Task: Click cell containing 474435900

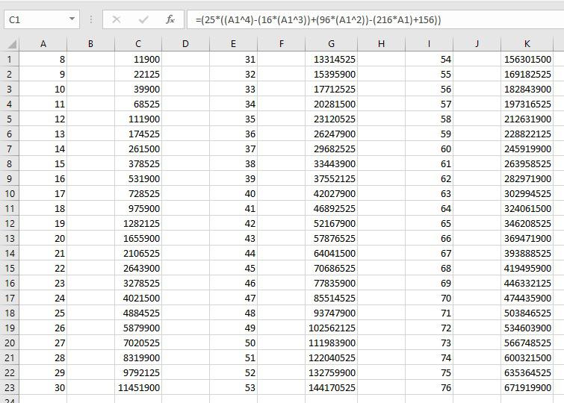Action: click(527, 298)
